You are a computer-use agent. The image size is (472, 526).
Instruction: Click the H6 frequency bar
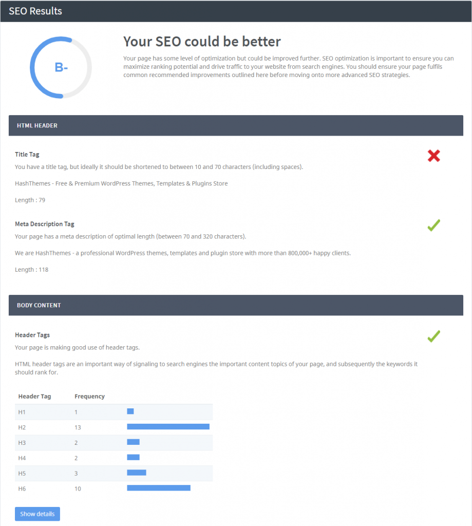coord(159,488)
